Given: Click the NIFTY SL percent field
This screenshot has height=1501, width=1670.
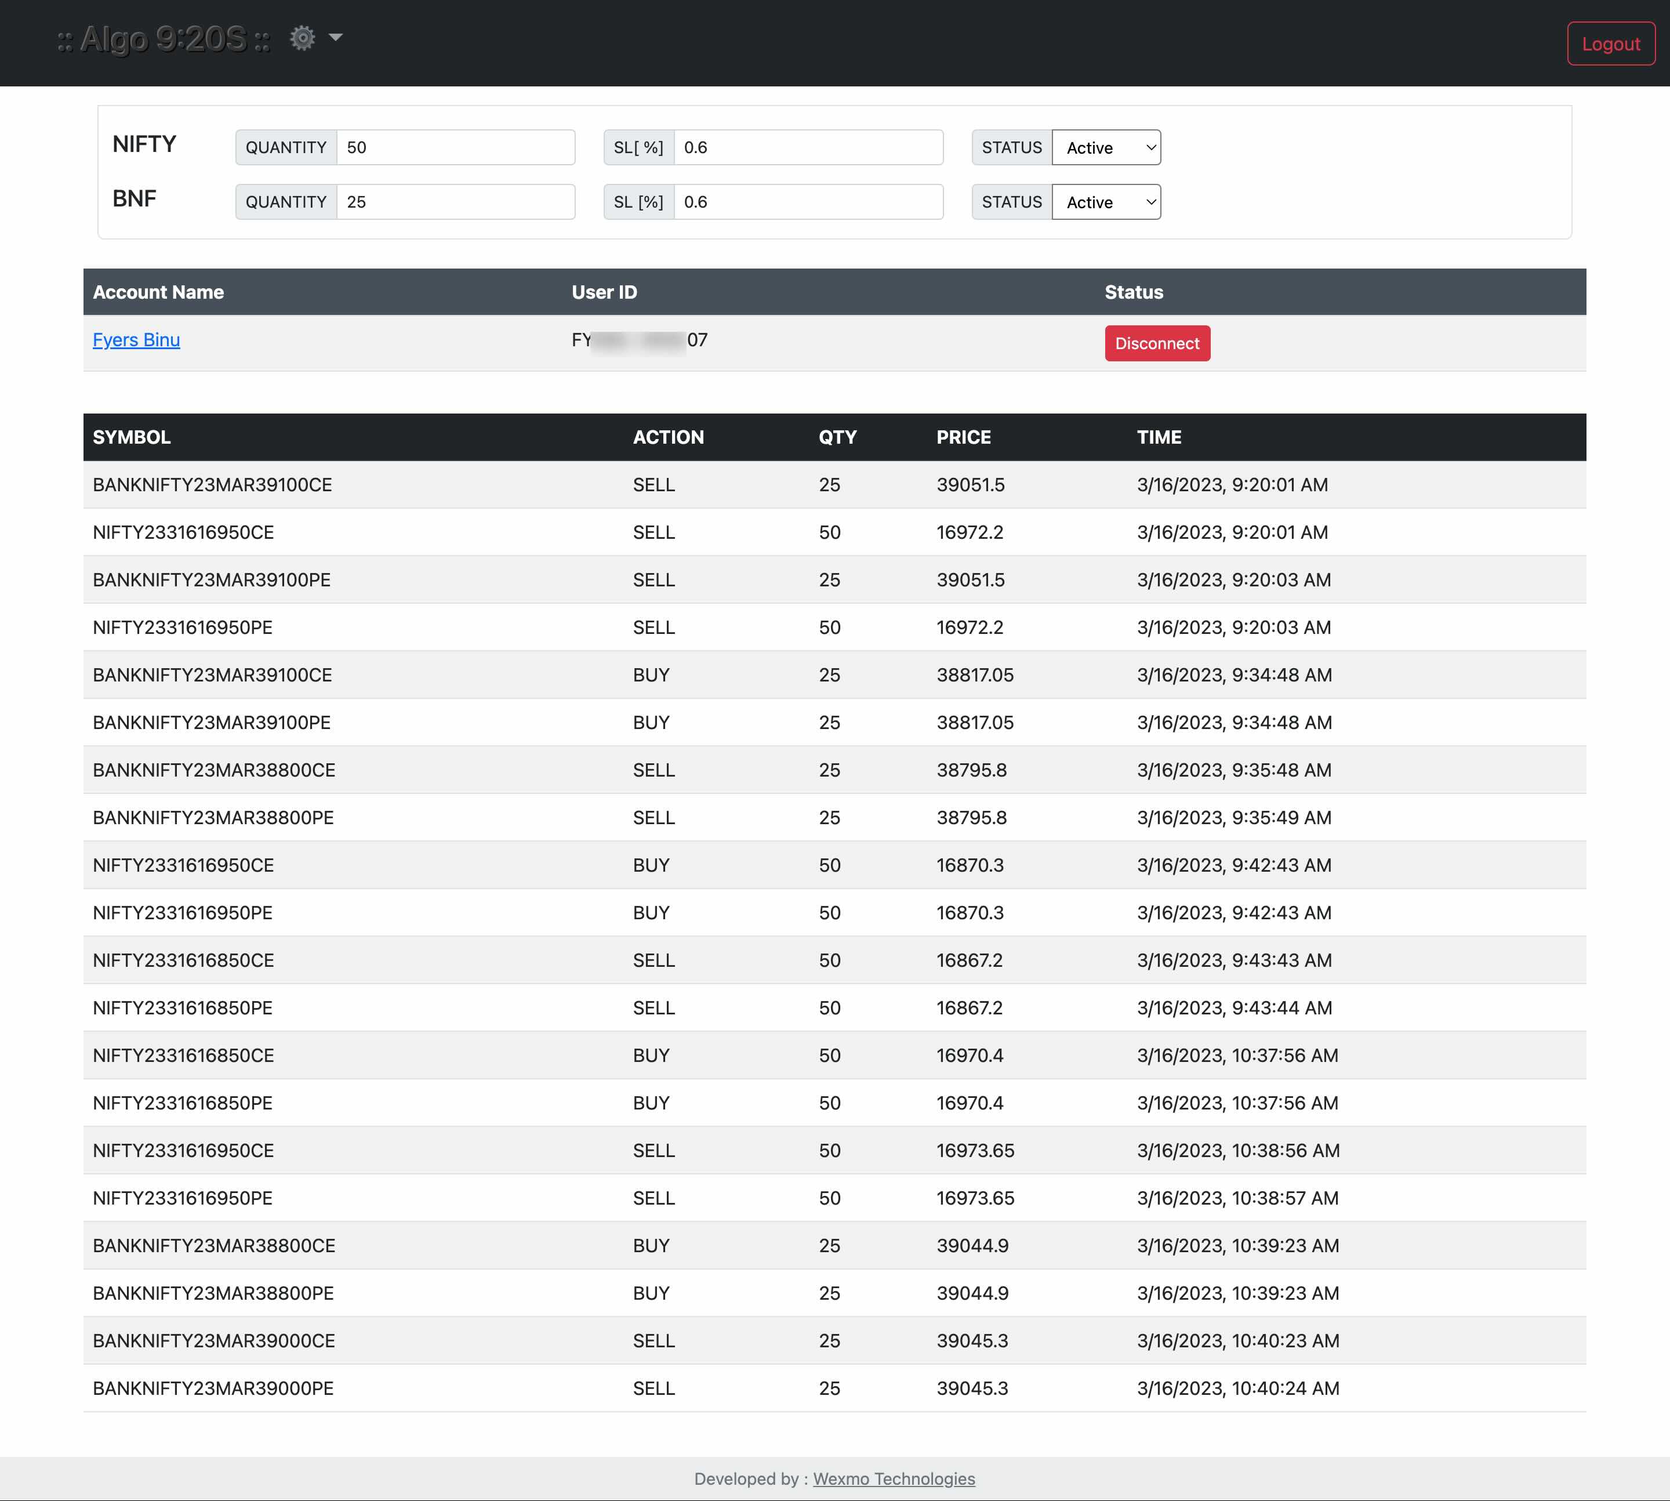Looking at the screenshot, I should pos(807,148).
